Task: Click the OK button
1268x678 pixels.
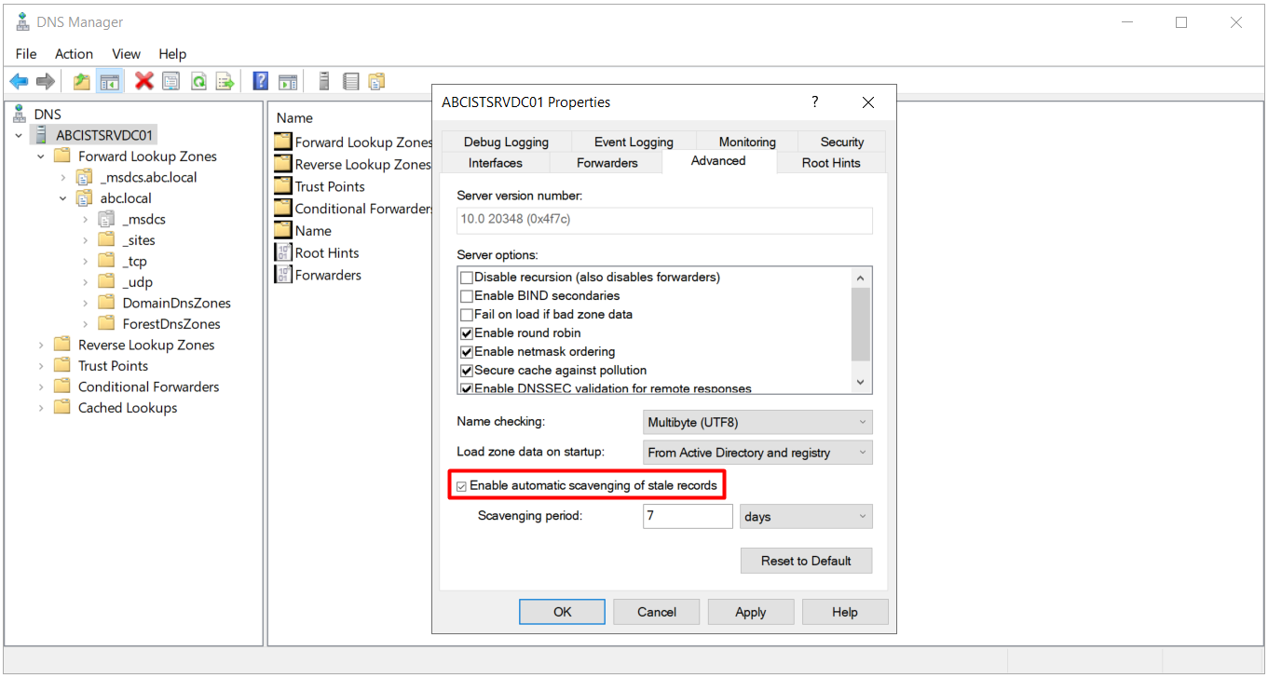Action: click(562, 612)
